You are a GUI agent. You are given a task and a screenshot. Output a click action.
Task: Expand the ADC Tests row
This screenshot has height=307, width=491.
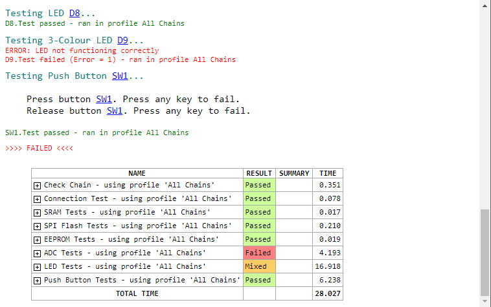37,253
